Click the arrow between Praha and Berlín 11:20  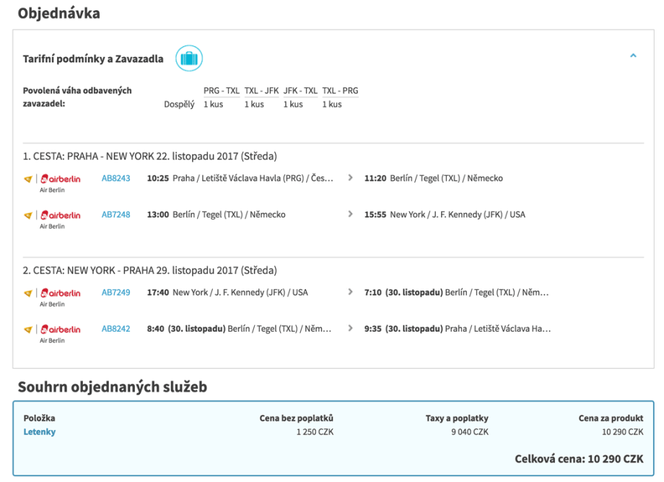[351, 178]
